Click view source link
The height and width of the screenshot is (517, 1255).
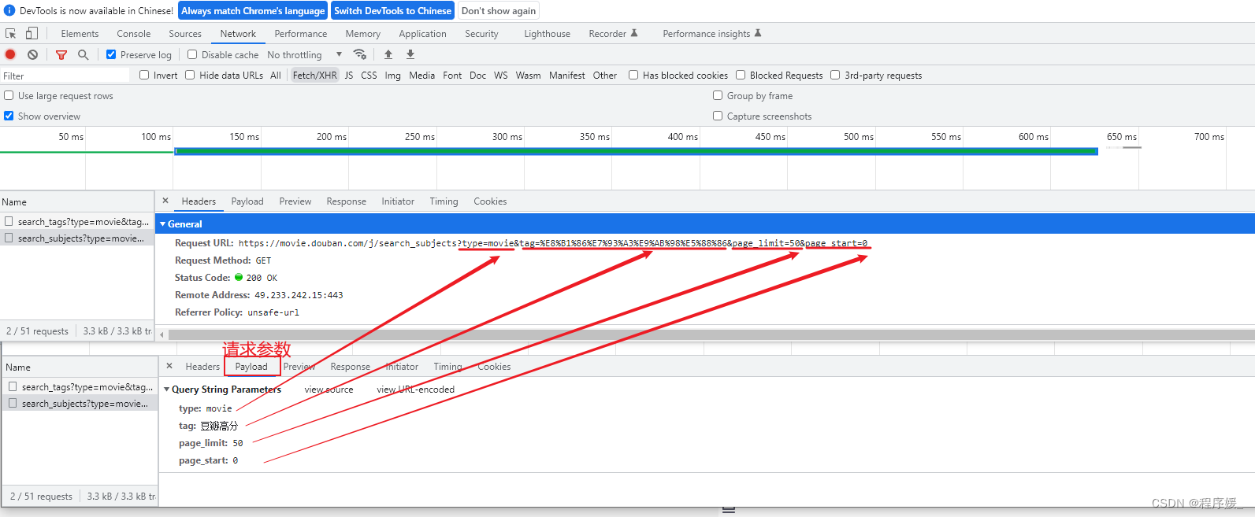(329, 390)
